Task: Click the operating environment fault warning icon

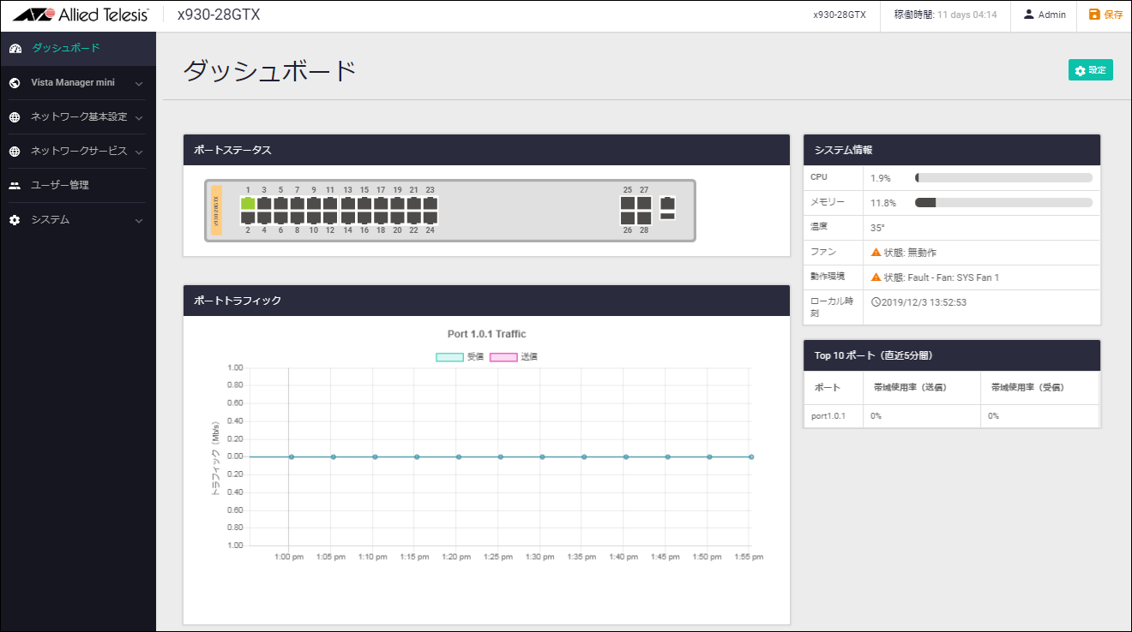Action: click(x=876, y=277)
